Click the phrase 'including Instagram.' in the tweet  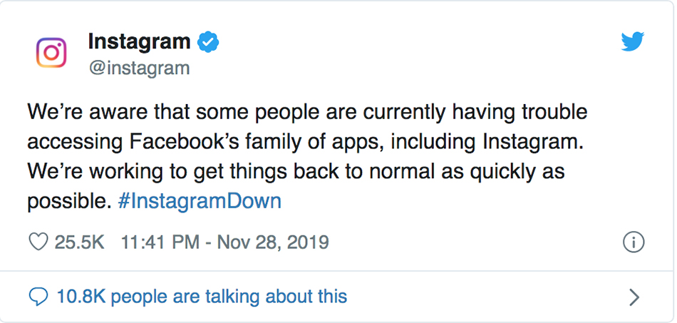click(487, 143)
